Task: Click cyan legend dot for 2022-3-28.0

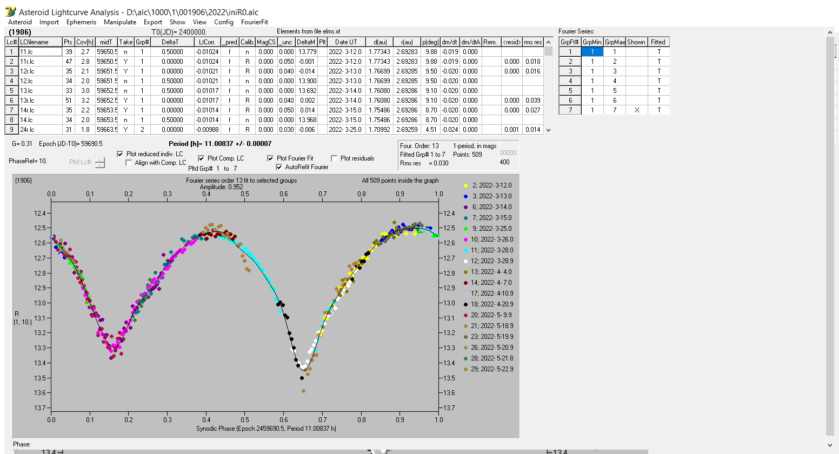Action: point(465,250)
